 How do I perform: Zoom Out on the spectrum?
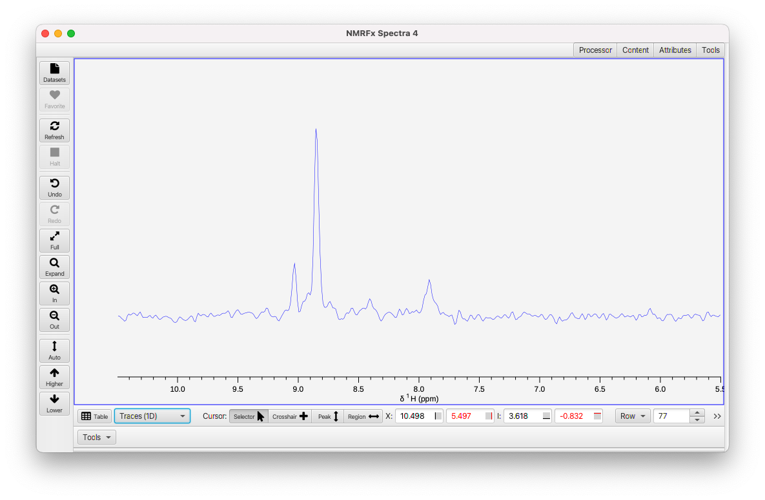click(x=54, y=320)
